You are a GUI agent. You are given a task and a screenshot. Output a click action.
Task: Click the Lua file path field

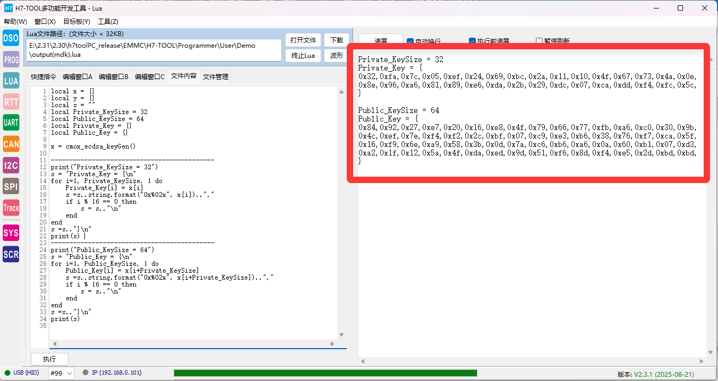(154, 50)
